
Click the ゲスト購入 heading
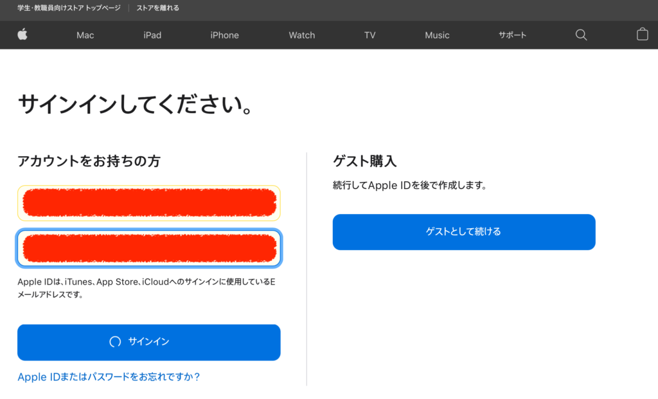pyautogui.click(x=365, y=161)
